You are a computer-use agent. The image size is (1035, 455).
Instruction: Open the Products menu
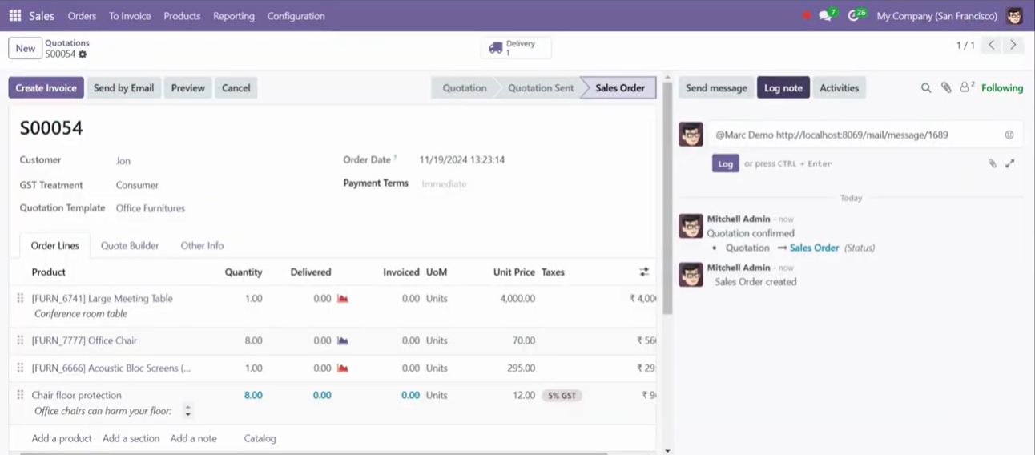tap(182, 16)
